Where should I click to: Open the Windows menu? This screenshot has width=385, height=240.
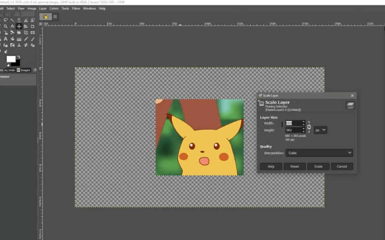click(x=90, y=8)
